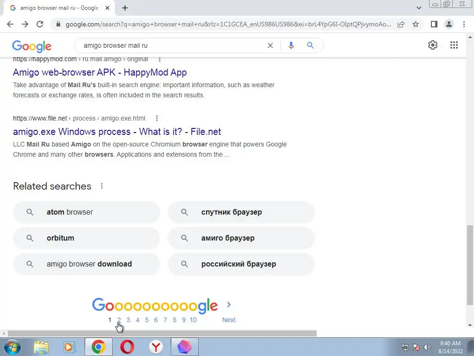Open Chrome's three-dot menu
Viewport: 474px width, 356px height.
click(464, 24)
